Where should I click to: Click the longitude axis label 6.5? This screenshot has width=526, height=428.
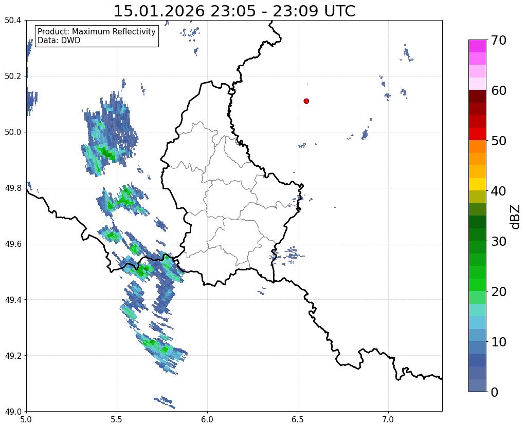[298, 420]
